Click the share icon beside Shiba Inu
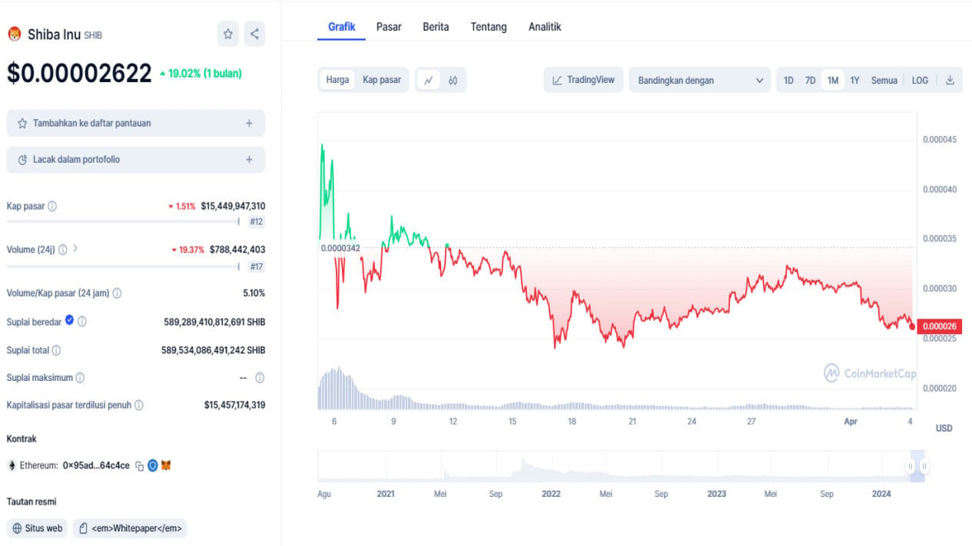Screen dimensions: 972x546 point(254,34)
